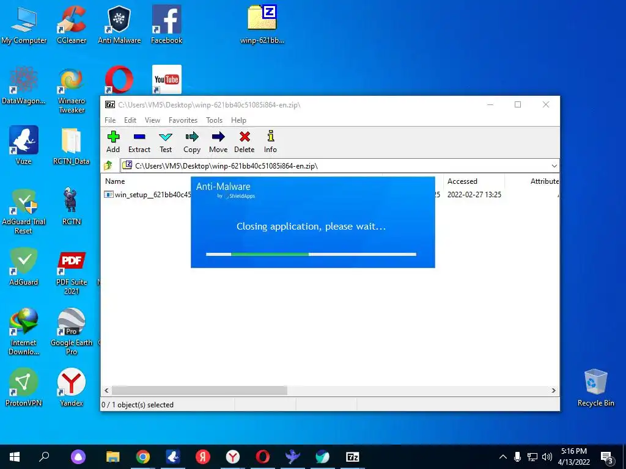Open File Explorer from the taskbar

click(112, 457)
